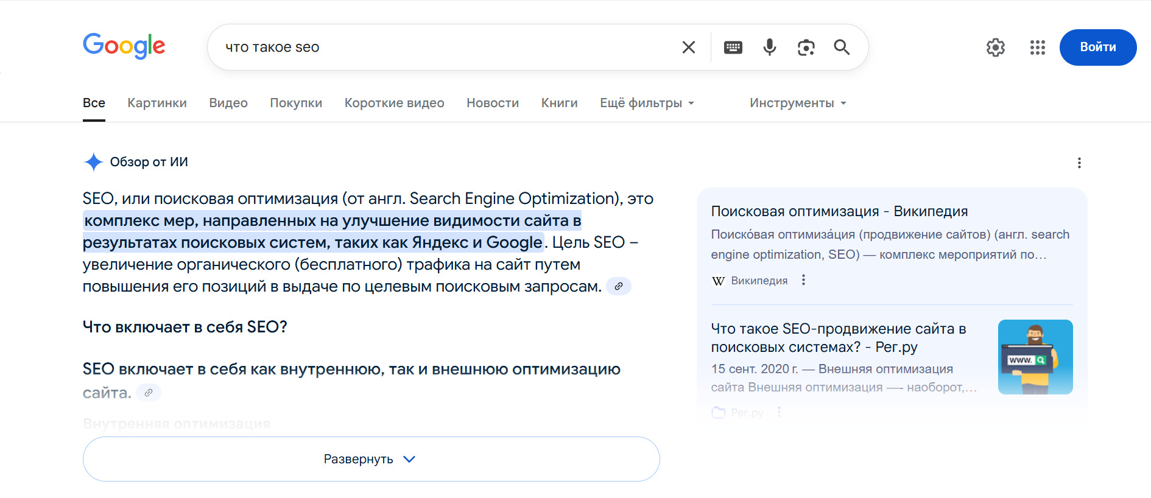Click the Wikipedia W favicon
The height and width of the screenshot is (498, 1151).
(719, 281)
